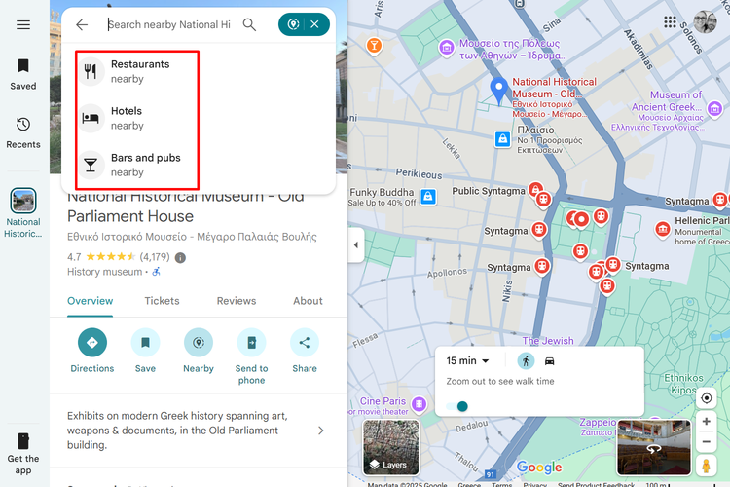Click the 4,179 reviews count

[x=155, y=257]
